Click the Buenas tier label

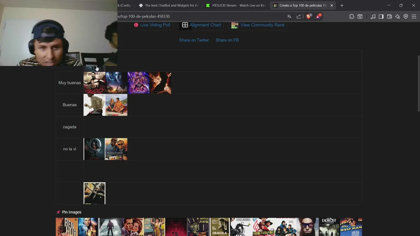click(70, 105)
